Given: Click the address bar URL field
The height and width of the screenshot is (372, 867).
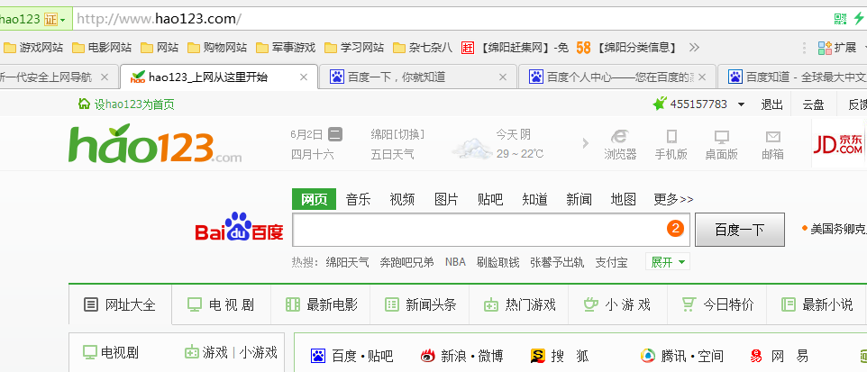Looking at the screenshot, I should tap(451, 19).
